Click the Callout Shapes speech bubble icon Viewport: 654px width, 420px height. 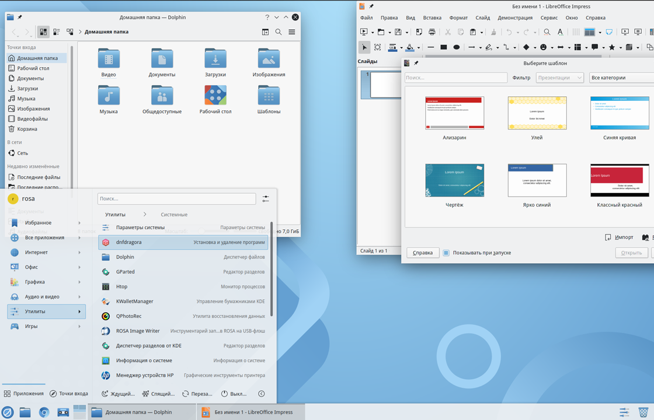pyautogui.click(x=595, y=47)
